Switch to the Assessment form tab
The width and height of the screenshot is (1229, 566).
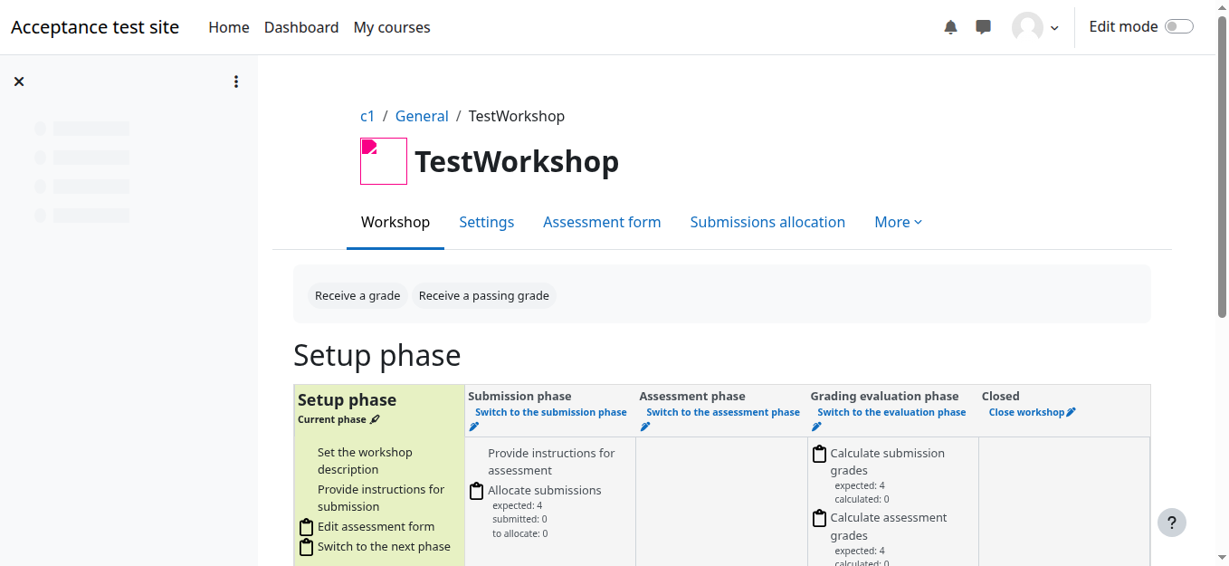602,222
